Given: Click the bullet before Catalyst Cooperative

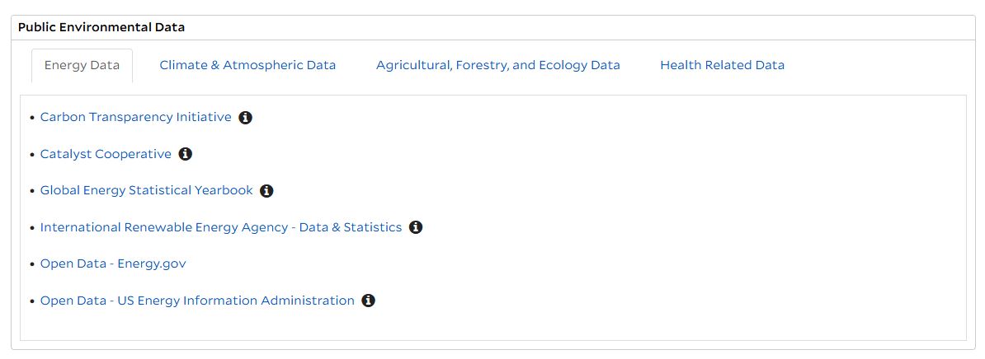Looking at the screenshot, I should (32, 155).
